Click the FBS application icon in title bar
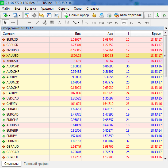Viewport: 168px width, 168px height. coord(2,3)
